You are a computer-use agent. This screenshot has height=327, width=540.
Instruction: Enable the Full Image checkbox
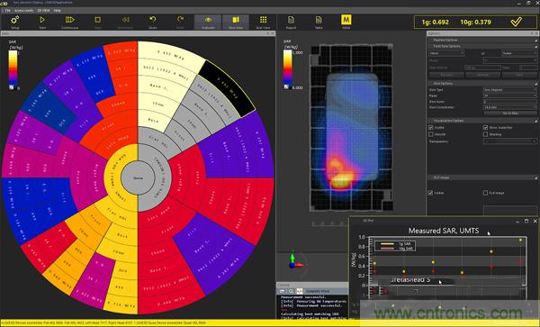[486, 193]
